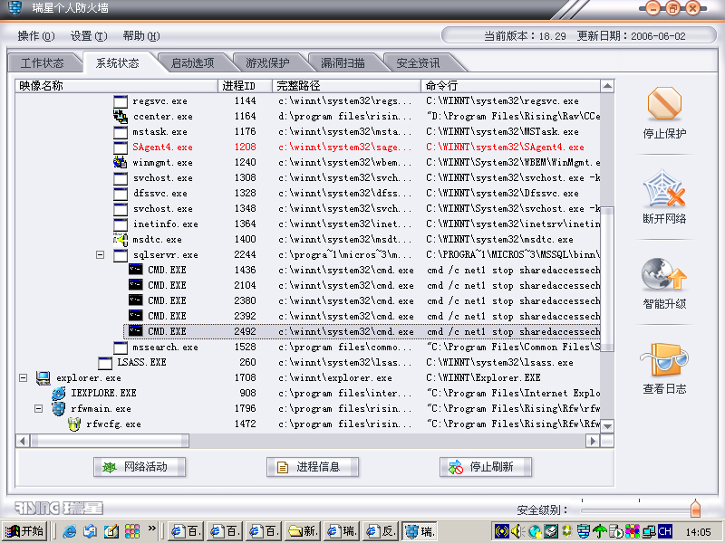Collapse the explorer.exe tree node
The image size is (725, 543).
click(x=24, y=378)
